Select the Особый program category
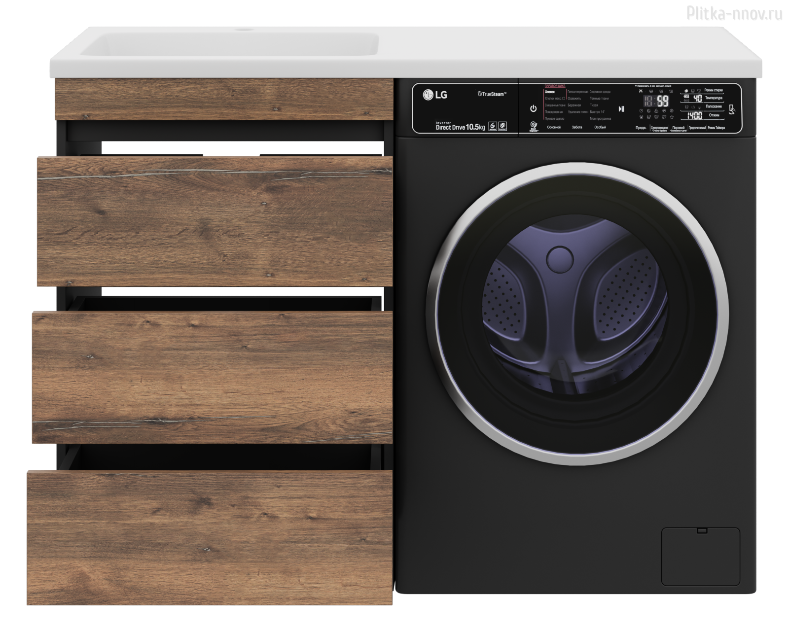Viewport: 789px width, 632px height. coord(600,127)
